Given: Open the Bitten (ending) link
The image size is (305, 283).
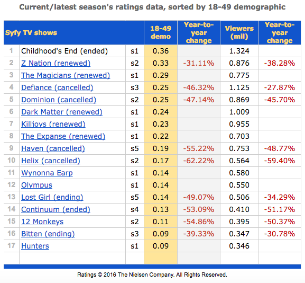Looking at the screenshot, I should point(48,234).
